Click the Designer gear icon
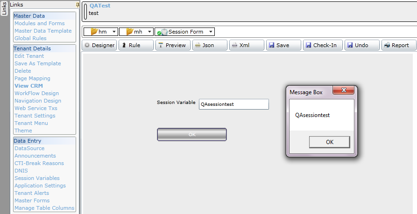The image size is (417, 214). pyautogui.click(x=87, y=45)
